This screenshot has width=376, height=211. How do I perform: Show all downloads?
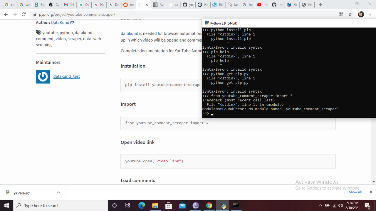coord(355,192)
